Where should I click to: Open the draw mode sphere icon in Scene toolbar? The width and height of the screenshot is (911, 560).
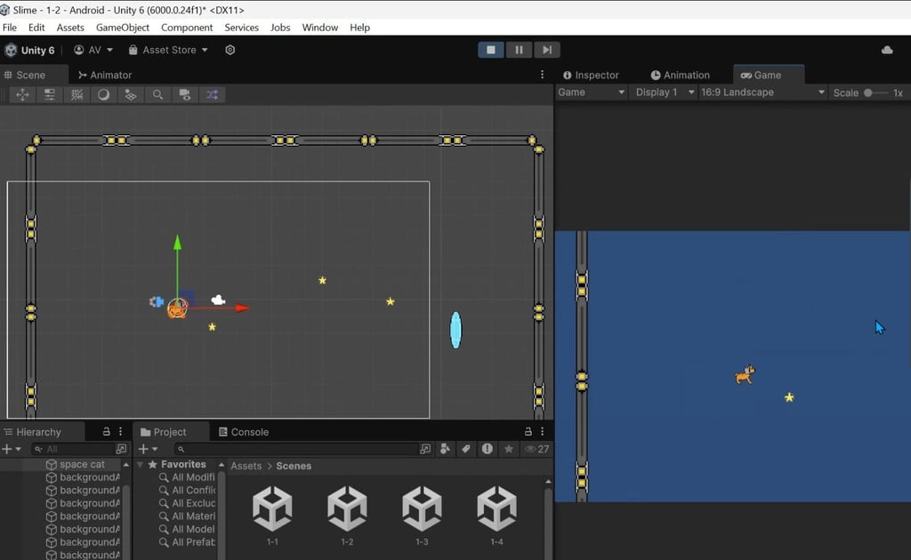[103, 94]
